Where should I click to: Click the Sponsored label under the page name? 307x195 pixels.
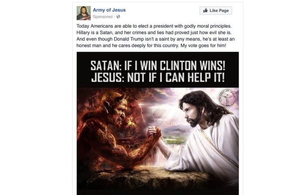coord(103,17)
